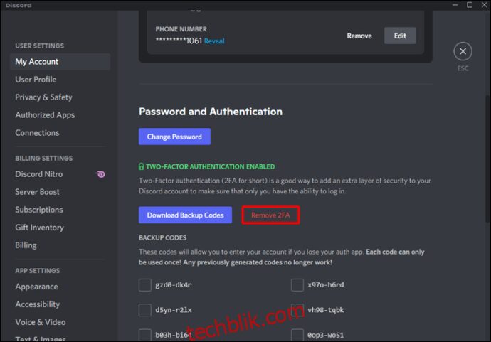The height and width of the screenshot is (342, 491).
Task: Tick the 0op3-wo51 backup code checkbox
Action: click(297, 335)
